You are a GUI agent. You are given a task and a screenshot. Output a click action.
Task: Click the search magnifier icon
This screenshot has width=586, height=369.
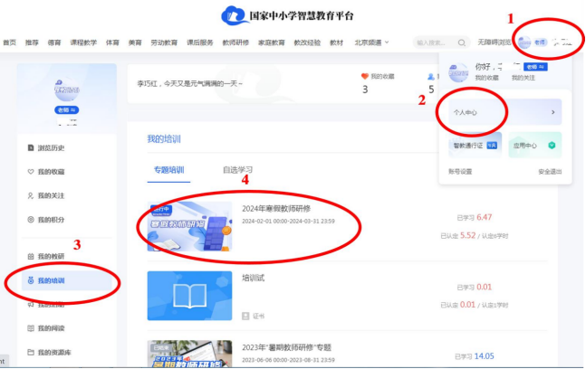[x=462, y=43]
